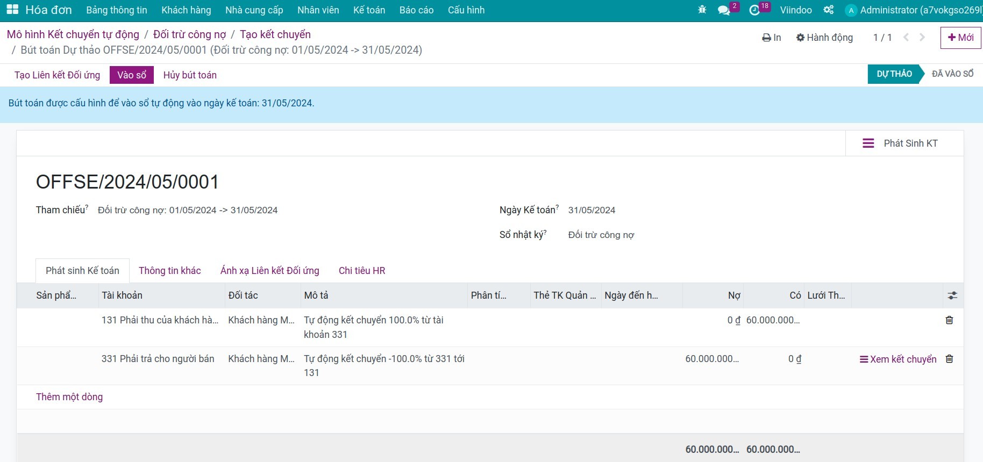This screenshot has width=983, height=462.
Task: Edit the Tham chiếu reference field
Action: [188, 210]
